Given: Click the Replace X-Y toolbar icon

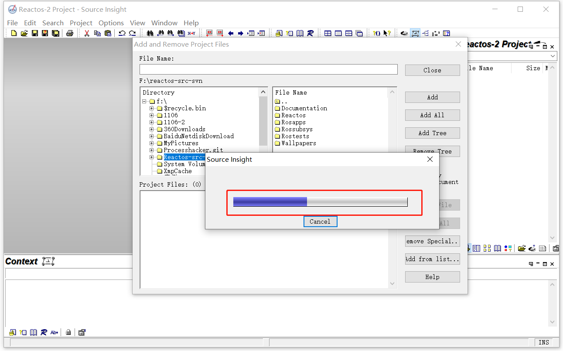Looking at the screenshot, I should 191,33.
